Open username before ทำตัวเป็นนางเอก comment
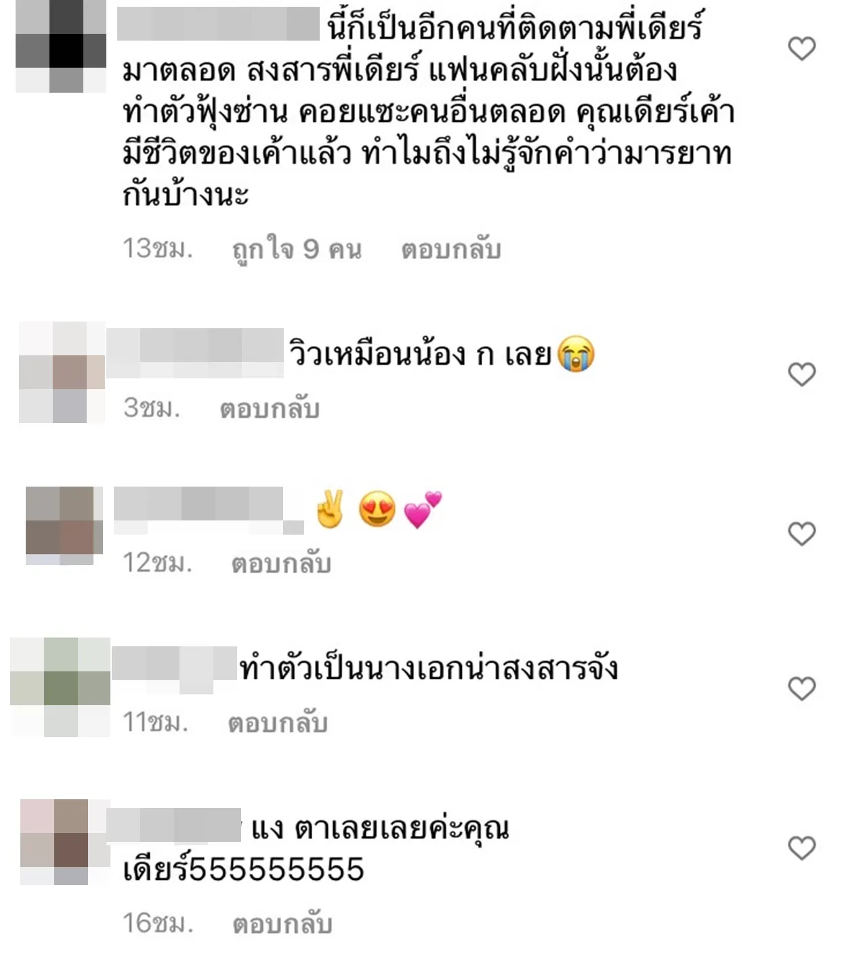Viewport: 867px width, 959px height. tap(174, 670)
